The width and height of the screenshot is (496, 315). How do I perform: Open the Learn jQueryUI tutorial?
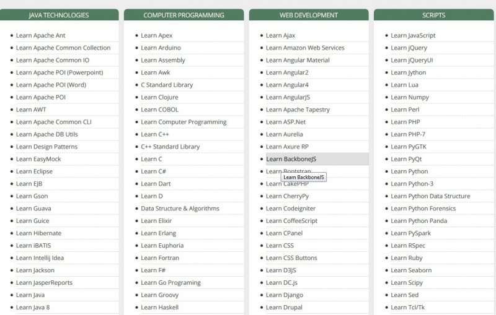point(412,60)
